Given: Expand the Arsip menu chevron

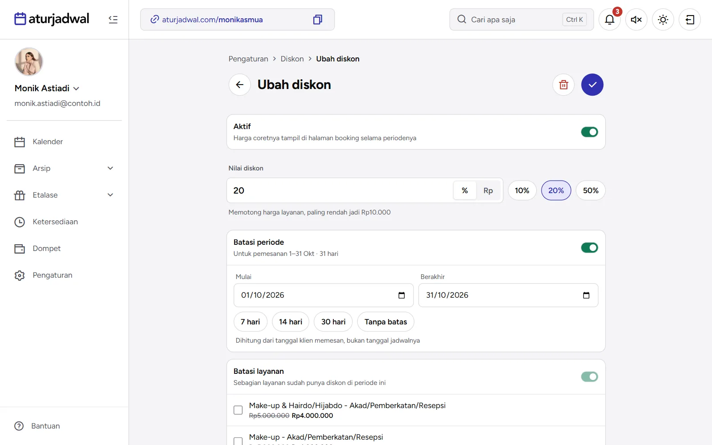Looking at the screenshot, I should [x=110, y=168].
